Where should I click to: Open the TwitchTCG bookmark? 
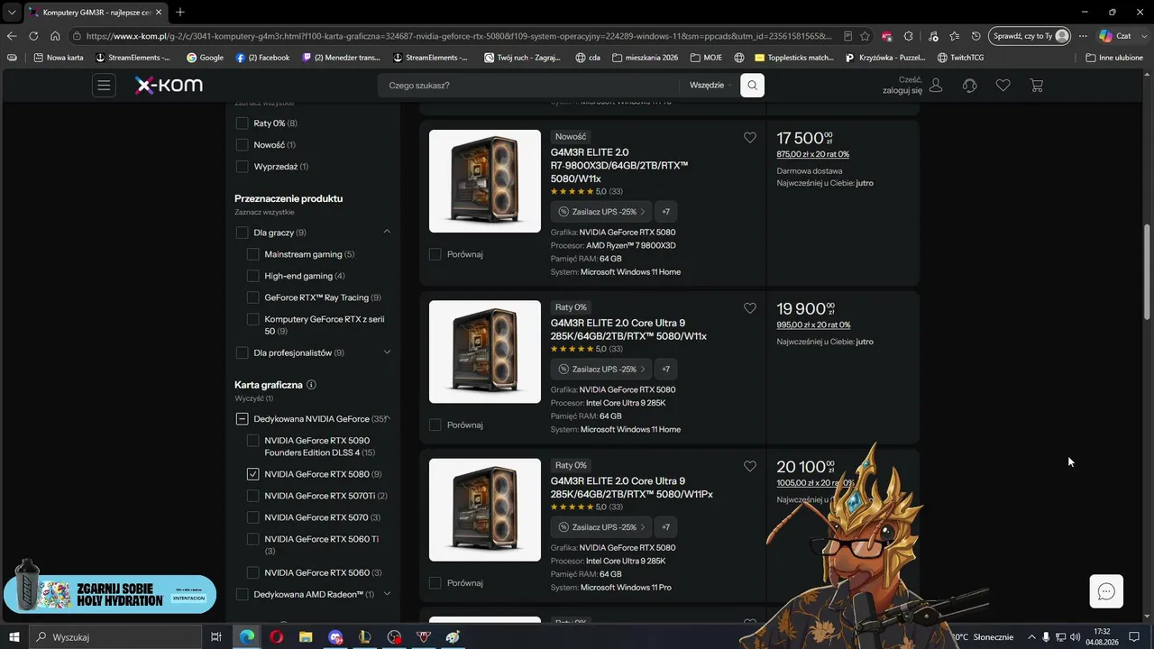click(x=960, y=58)
